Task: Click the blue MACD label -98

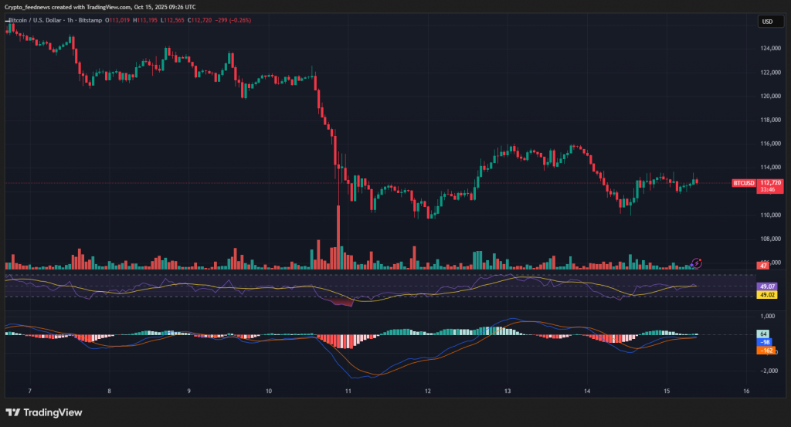Action: coord(765,342)
